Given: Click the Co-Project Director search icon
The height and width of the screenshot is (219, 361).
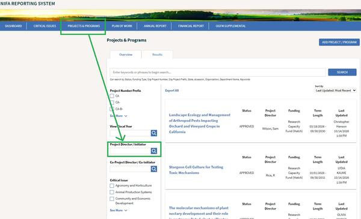Looking at the screenshot, I should pos(154,169).
